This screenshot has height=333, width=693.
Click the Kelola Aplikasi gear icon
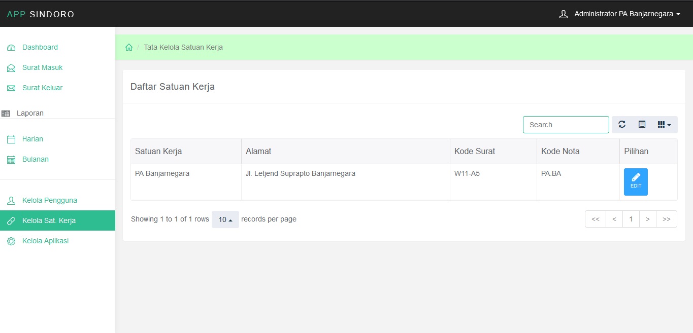[11, 241]
